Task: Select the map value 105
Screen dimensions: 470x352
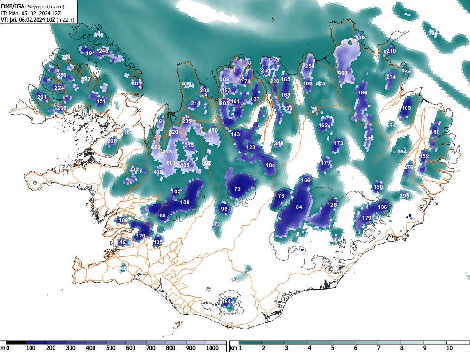Action: tap(406, 108)
